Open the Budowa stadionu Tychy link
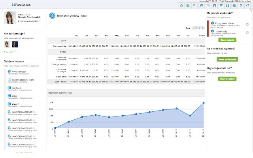Image resolution: width=253 pixels, height=158 pixels. tap(23, 80)
